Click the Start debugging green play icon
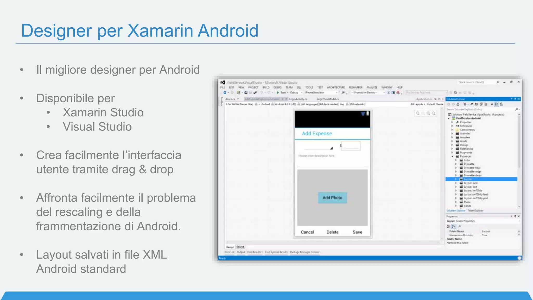Screen dimensions: 533x300 click(x=278, y=92)
